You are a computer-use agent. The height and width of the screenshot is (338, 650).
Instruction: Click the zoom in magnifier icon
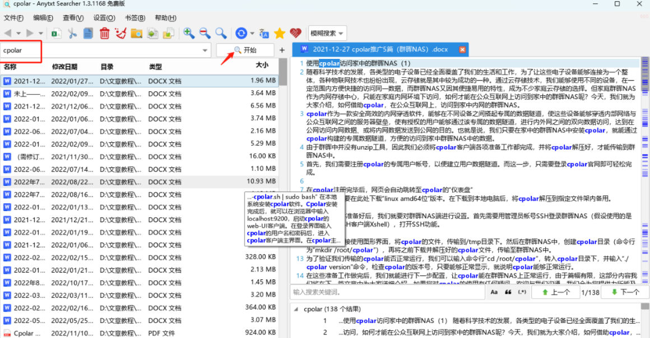(189, 34)
